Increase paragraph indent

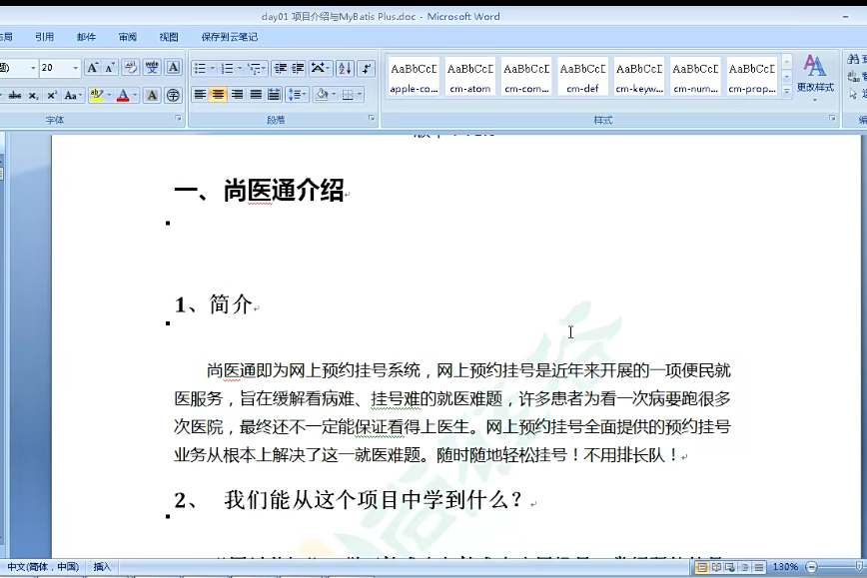[x=296, y=68]
